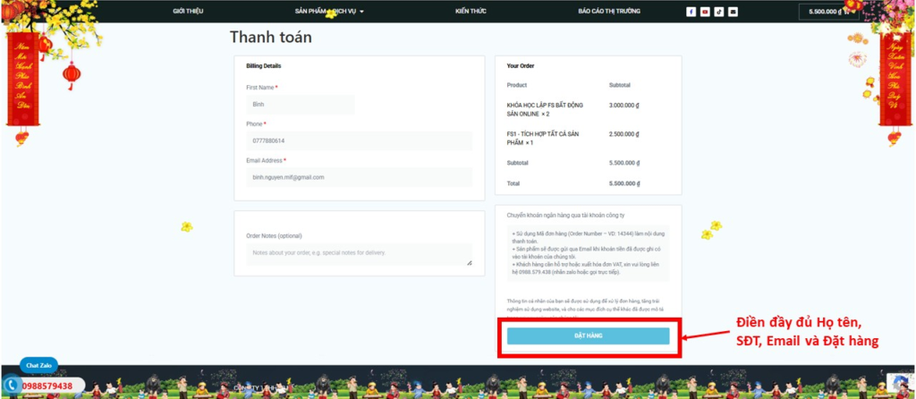This screenshot has width=916, height=399.
Task: Click the email envelope icon in header
Action: pos(733,12)
